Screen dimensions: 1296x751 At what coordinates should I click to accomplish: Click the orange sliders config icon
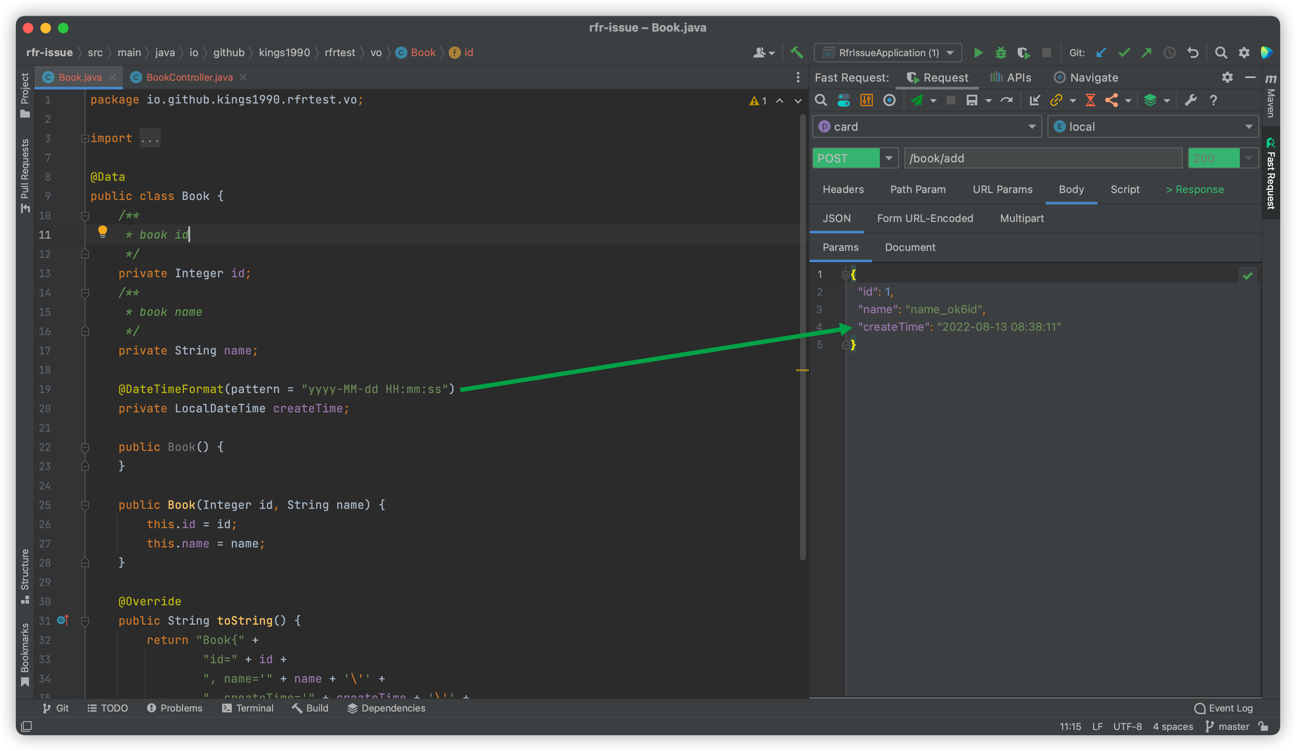tap(867, 100)
